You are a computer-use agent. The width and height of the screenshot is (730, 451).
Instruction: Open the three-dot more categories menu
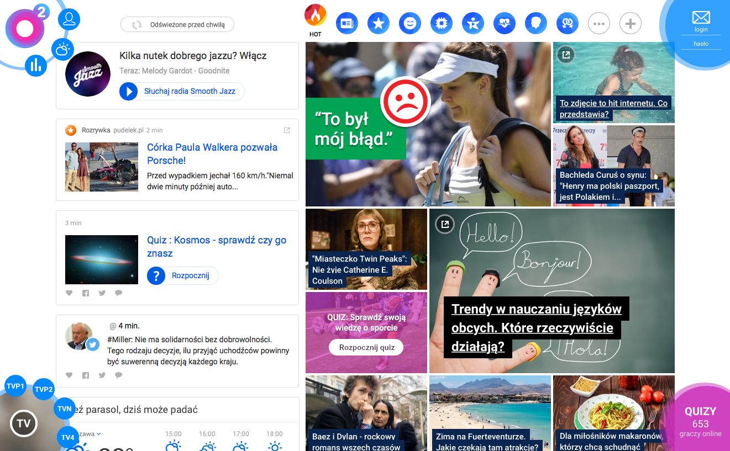599,23
